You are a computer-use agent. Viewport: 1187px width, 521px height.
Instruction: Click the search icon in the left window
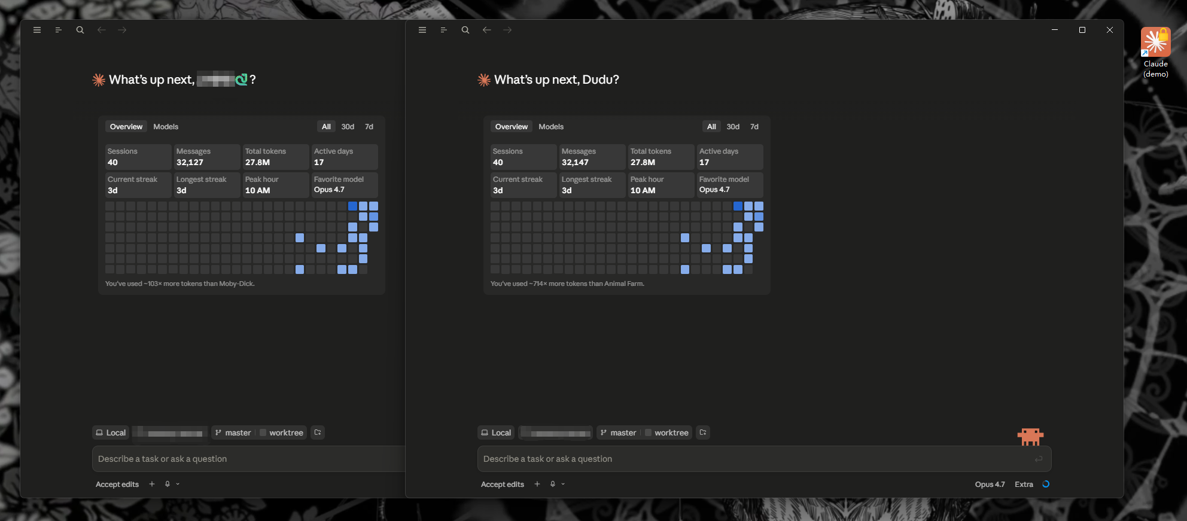pos(80,30)
